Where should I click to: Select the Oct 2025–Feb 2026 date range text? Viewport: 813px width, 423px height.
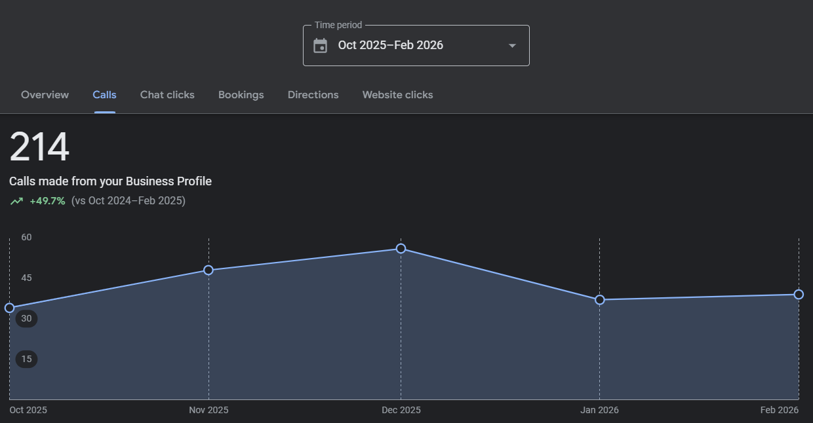[390, 45]
